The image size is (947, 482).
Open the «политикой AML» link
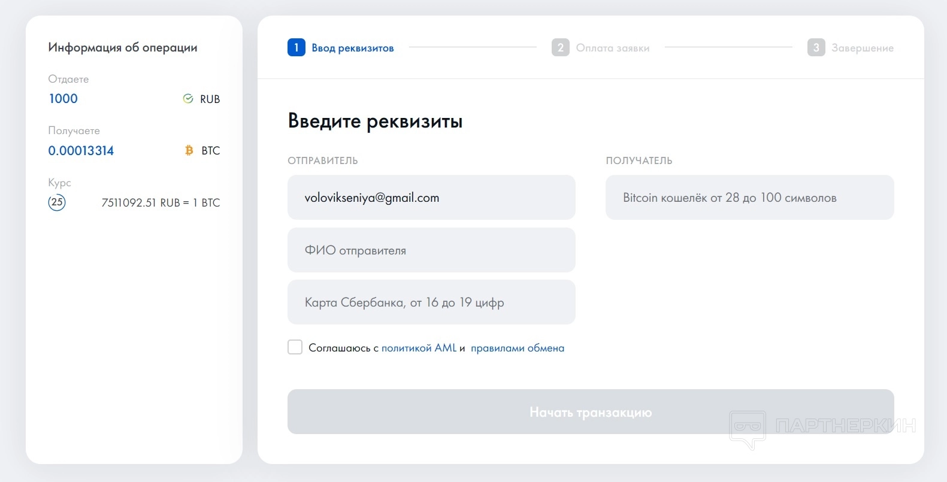(419, 348)
